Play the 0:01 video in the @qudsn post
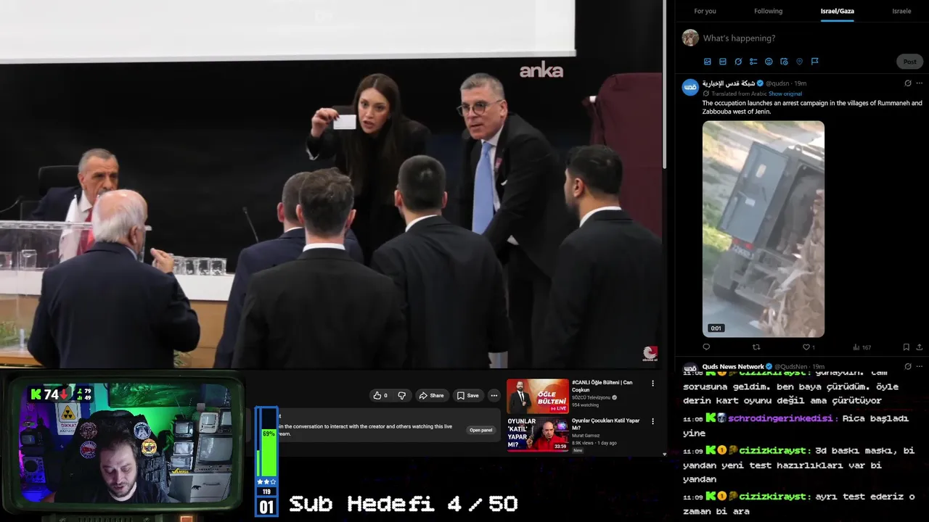The image size is (929, 522). pyautogui.click(x=764, y=229)
